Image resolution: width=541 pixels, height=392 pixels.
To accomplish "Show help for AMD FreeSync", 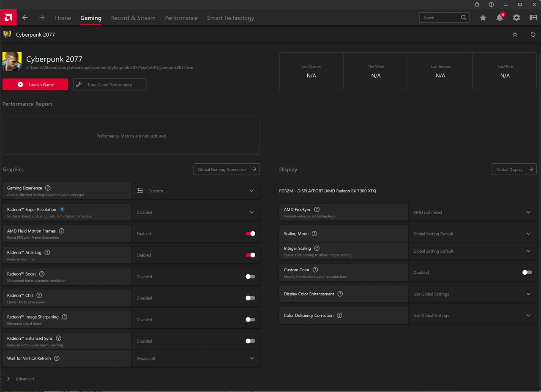I will point(317,210).
